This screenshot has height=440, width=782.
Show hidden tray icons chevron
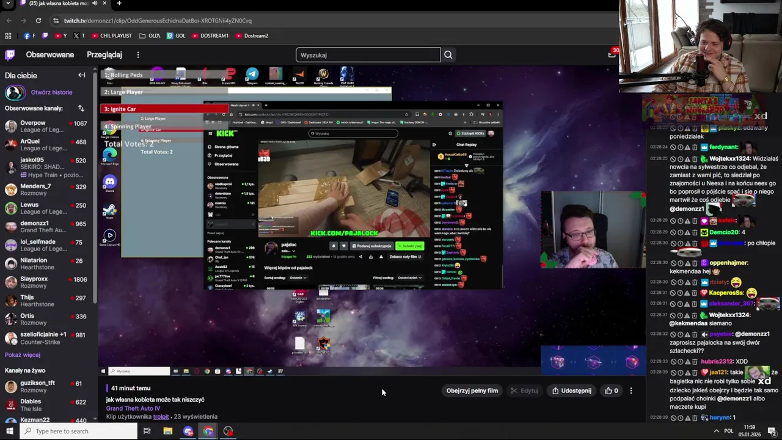point(717,431)
